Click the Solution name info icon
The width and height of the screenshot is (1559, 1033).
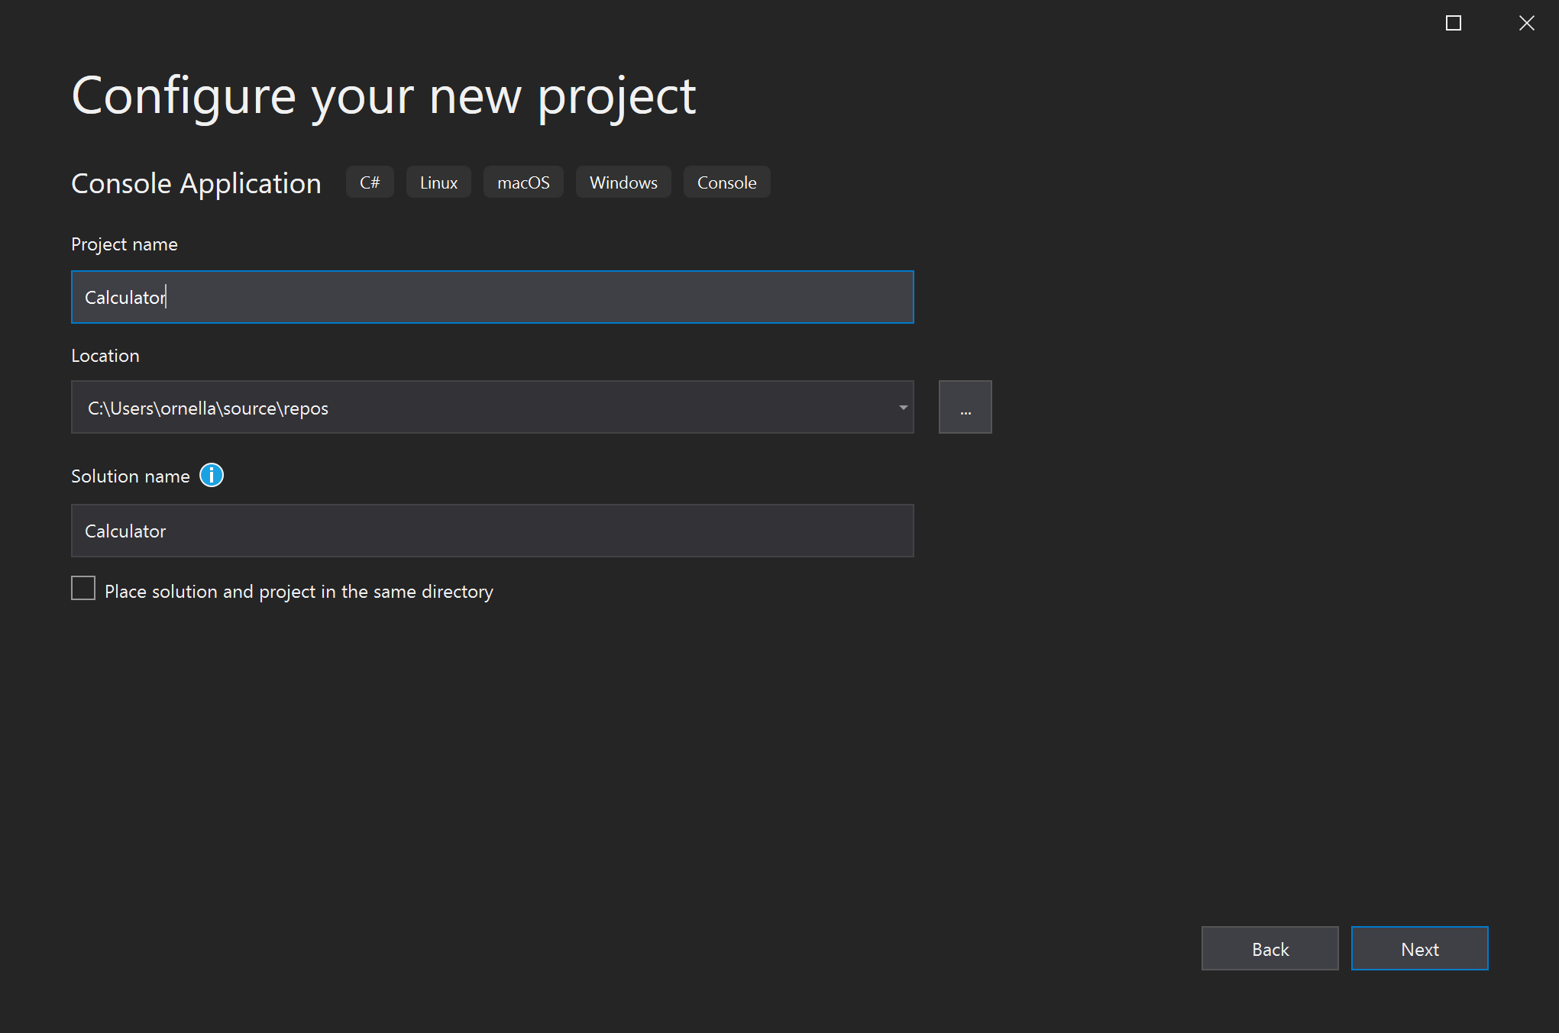(x=212, y=475)
